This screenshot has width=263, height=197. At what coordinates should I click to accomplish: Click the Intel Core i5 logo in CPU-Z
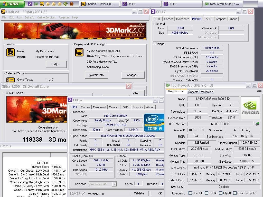154,122
